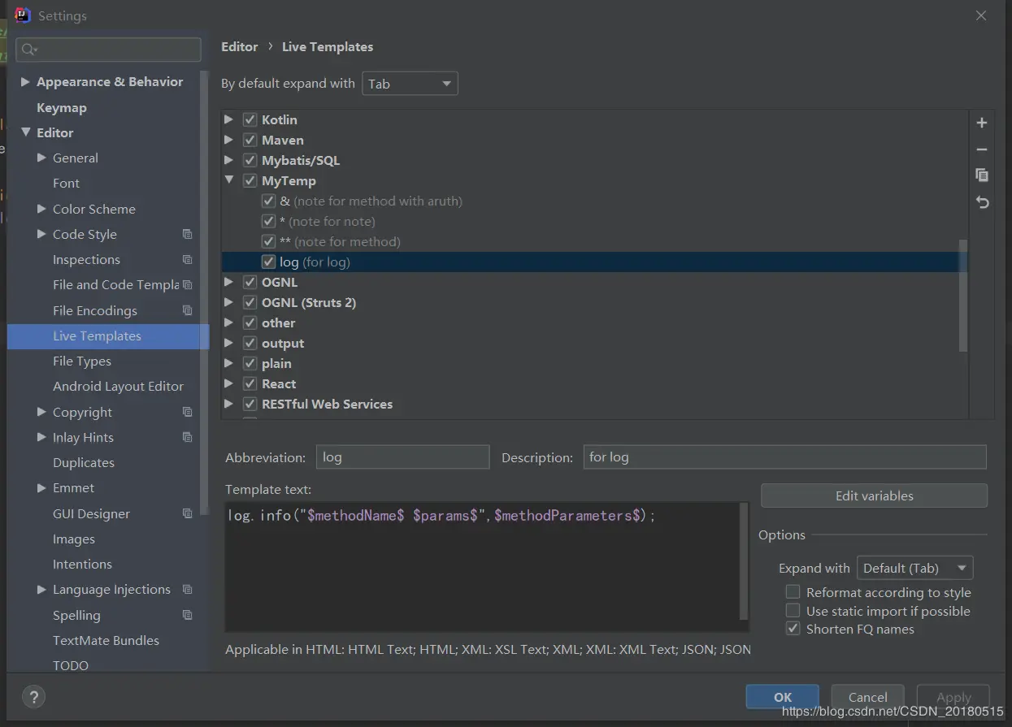Open File Types settings page
Image resolution: width=1012 pixels, height=727 pixels.
tap(82, 361)
